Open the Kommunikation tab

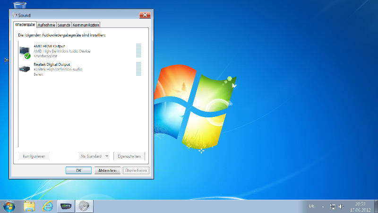click(86, 25)
